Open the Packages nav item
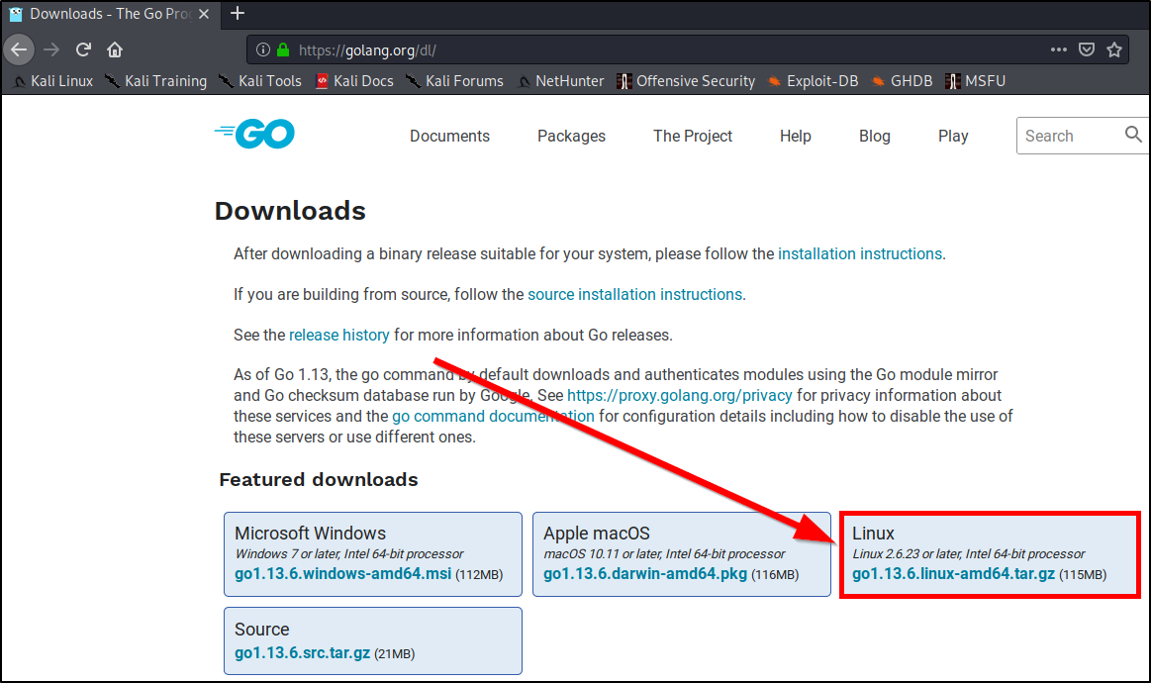 click(571, 137)
